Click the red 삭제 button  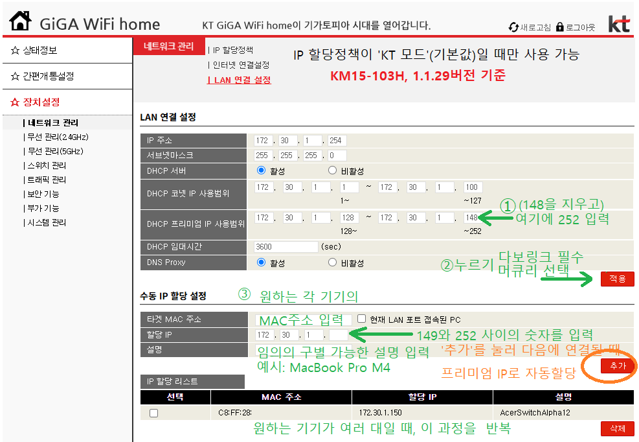pyautogui.click(x=618, y=428)
